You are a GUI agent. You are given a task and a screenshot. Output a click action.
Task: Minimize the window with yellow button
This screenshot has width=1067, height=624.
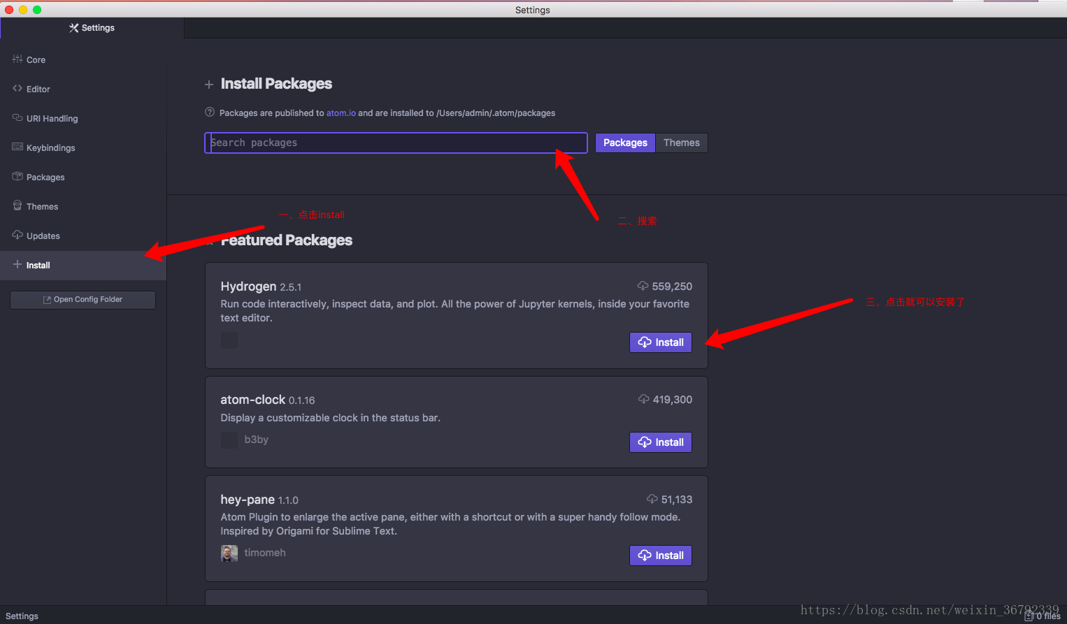[23, 10]
